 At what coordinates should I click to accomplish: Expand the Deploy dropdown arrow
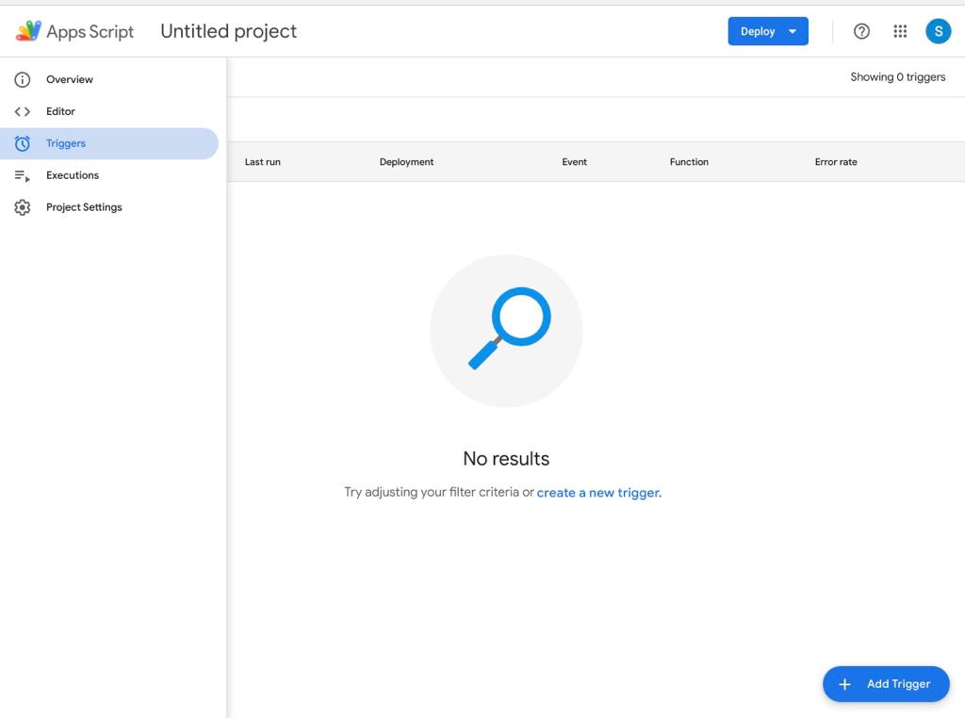click(x=793, y=31)
